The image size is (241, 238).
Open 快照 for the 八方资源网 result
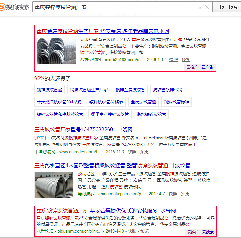click(x=174, y=60)
